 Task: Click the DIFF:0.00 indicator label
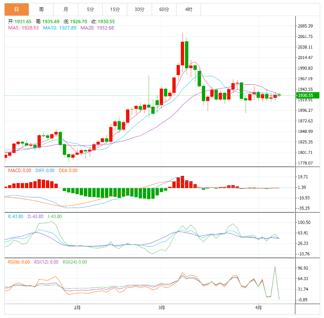click(45, 170)
